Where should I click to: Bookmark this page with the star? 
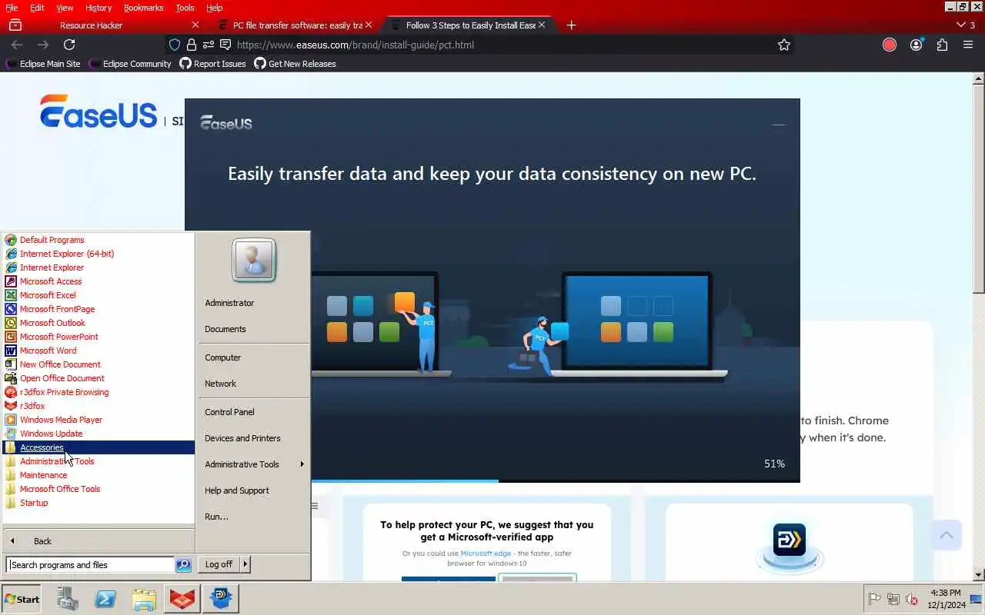(784, 45)
